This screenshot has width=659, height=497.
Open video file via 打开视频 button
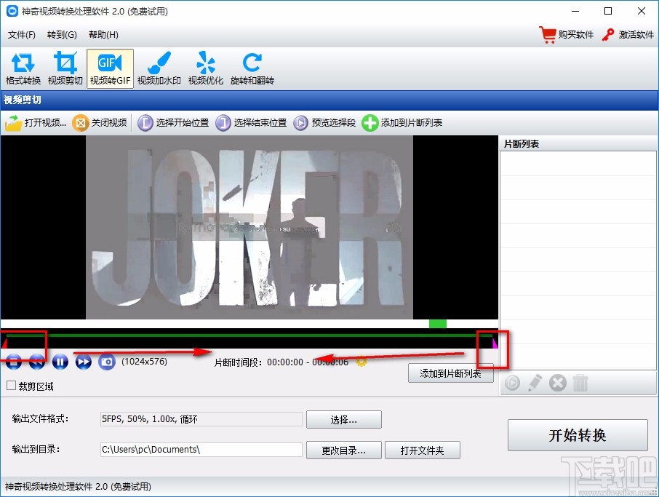pos(36,123)
